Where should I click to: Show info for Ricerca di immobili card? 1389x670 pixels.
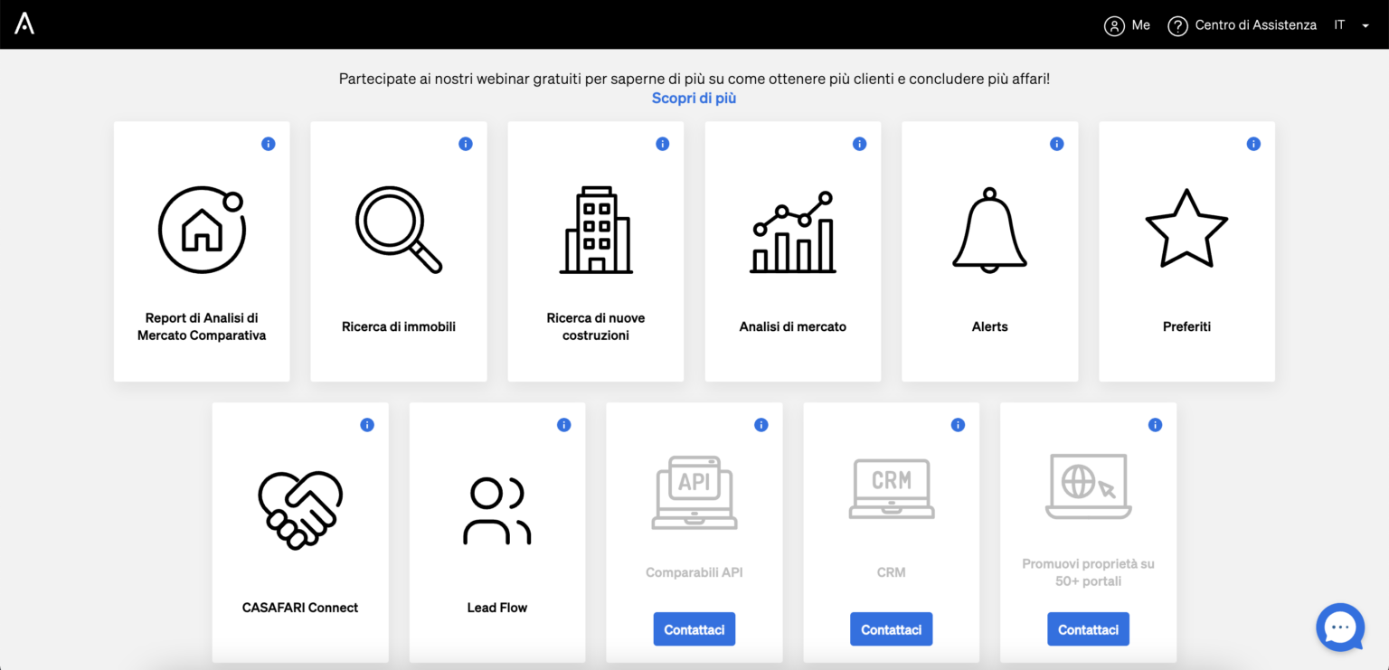pyautogui.click(x=466, y=144)
